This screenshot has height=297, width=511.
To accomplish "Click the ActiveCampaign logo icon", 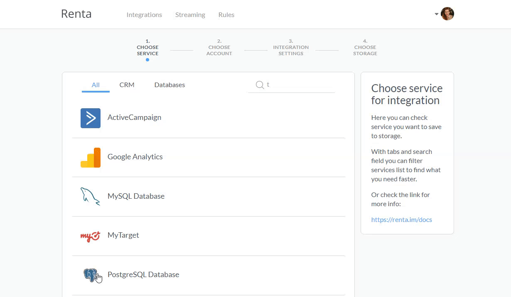I will coord(91,118).
